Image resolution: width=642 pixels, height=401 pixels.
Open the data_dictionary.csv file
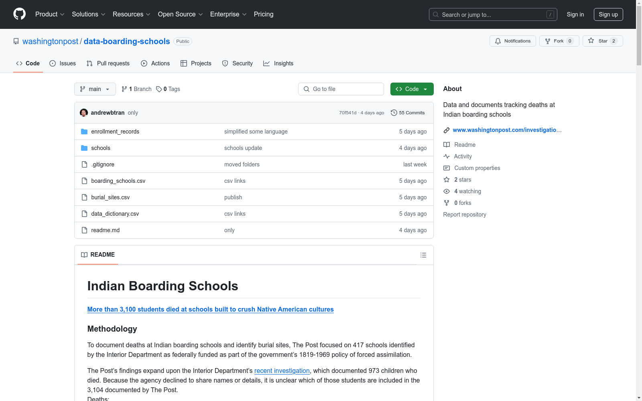click(115, 214)
